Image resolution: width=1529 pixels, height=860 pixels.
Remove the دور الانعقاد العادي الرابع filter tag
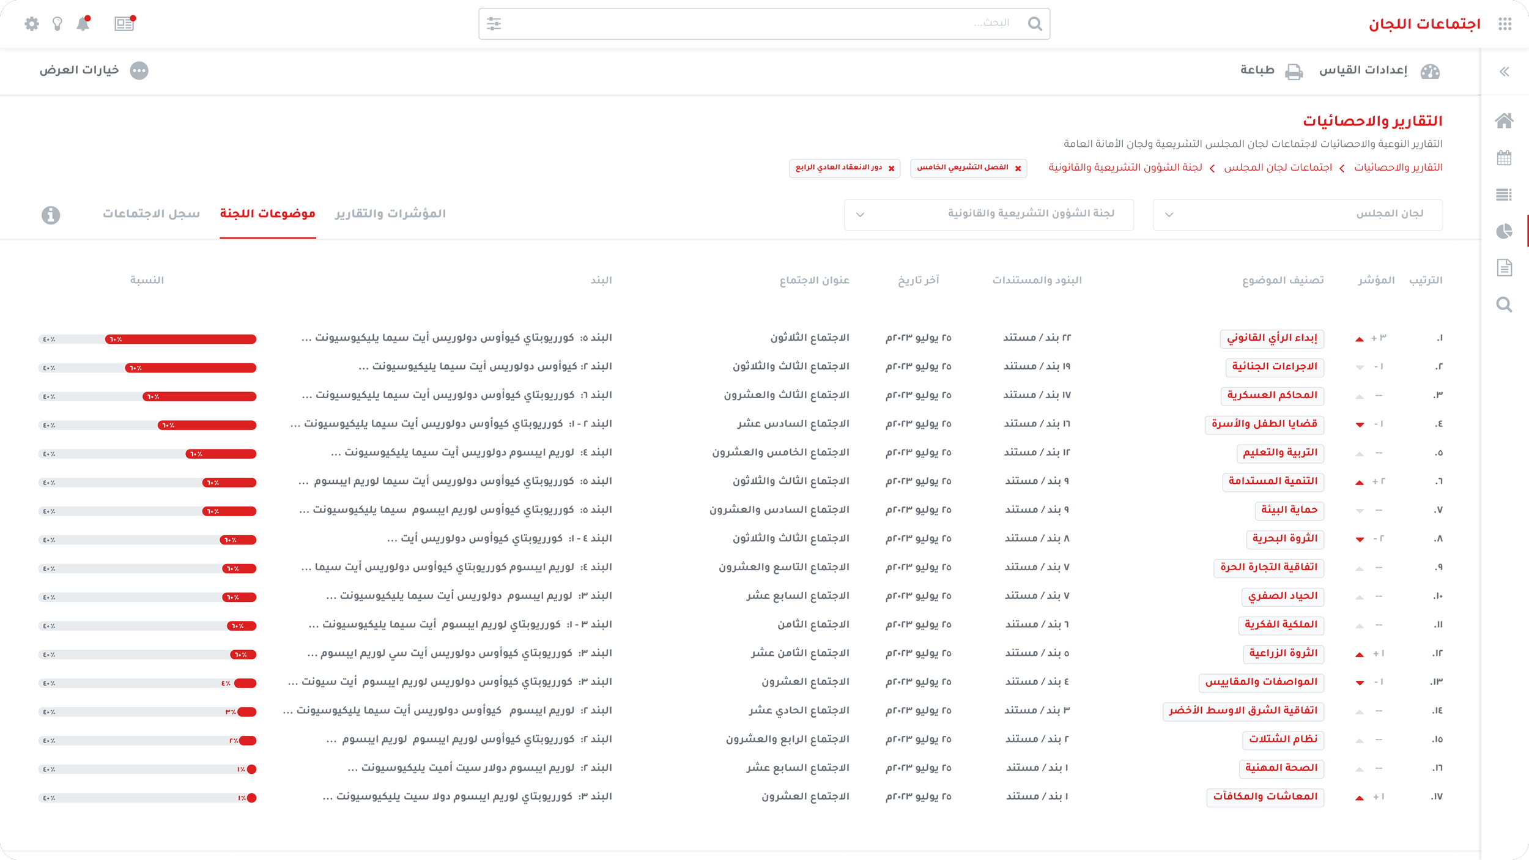tap(891, 168)
